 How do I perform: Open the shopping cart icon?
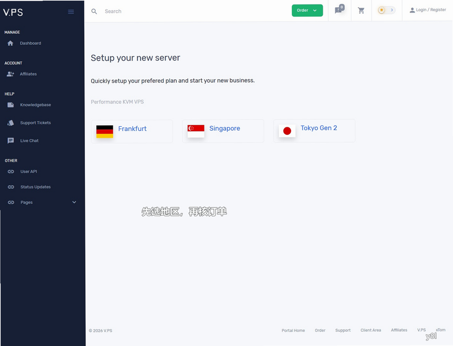[361, 11]
